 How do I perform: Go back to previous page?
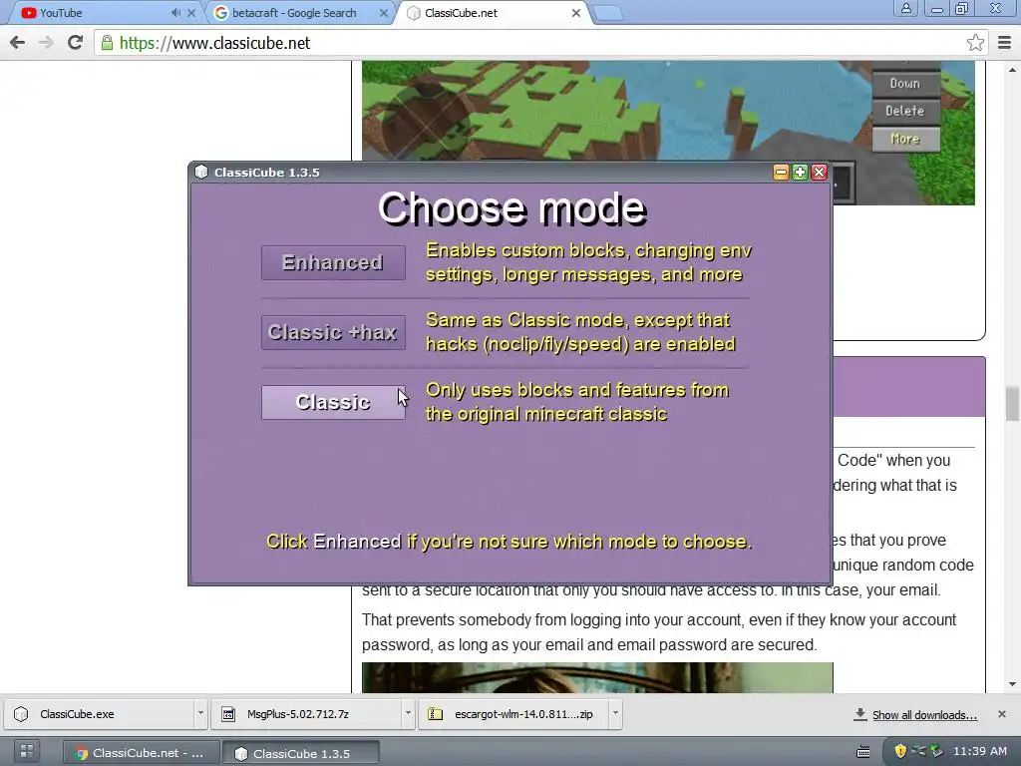click(x=18, y=43)
